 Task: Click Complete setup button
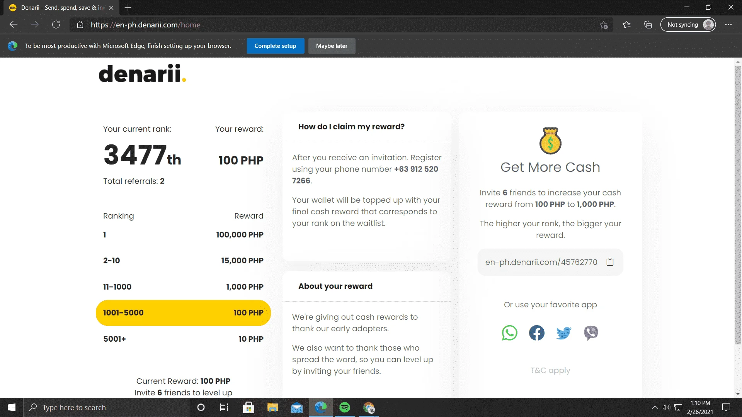275,46
